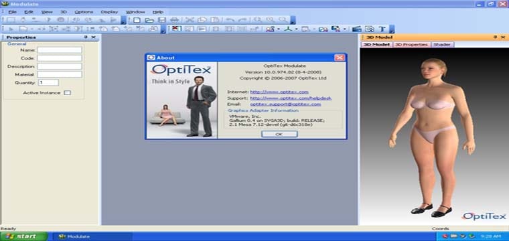The width and height of the screenshot is (509, 241).
Task: Click the people model icon on 3D toolbar
Action: click(270, 29)
